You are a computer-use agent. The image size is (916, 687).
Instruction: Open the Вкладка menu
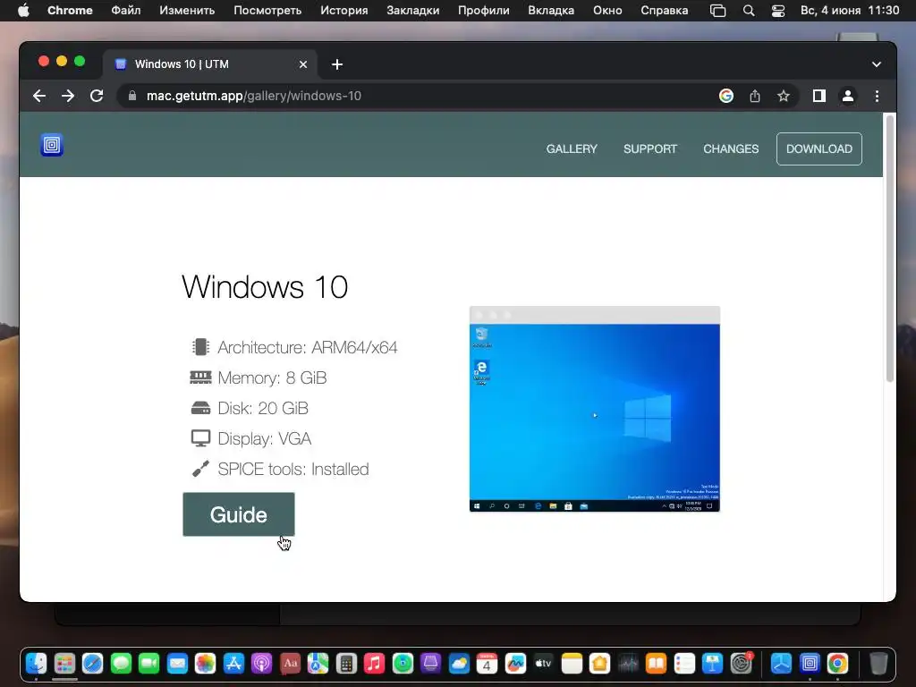coord(551,11)
